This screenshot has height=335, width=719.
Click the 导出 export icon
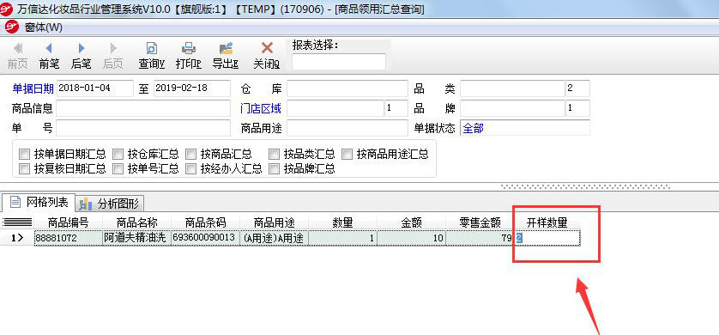(226, 48)
